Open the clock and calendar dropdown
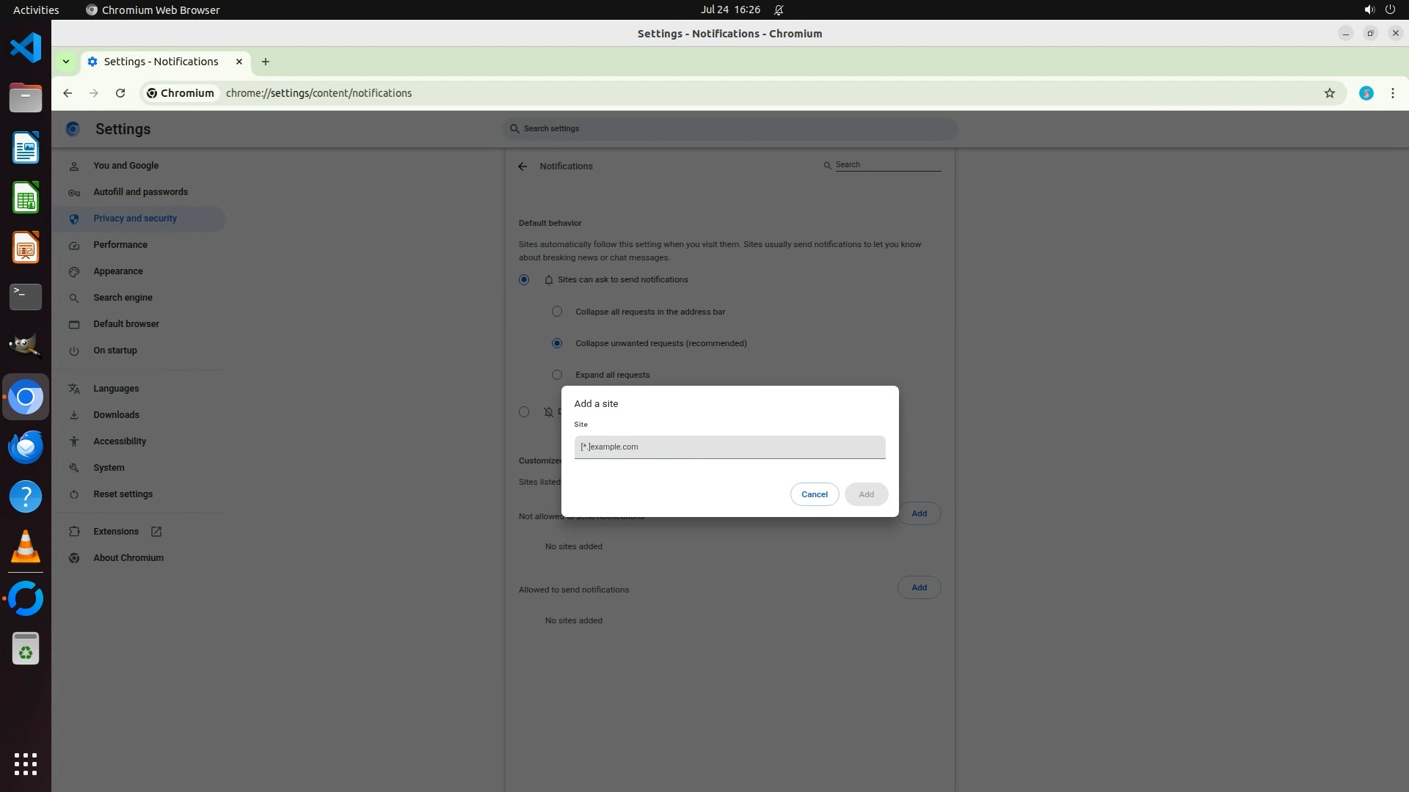The image size is (1409, 792). pos(729,10)
